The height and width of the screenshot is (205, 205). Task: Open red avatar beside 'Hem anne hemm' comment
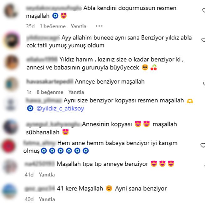coord(8,146)
